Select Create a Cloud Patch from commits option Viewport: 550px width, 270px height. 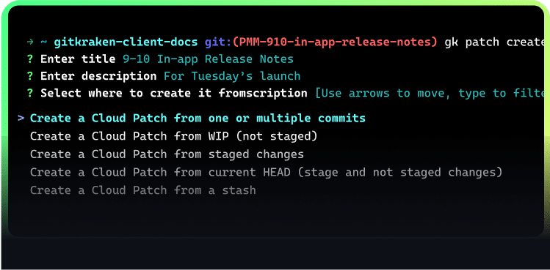(198, 119)
